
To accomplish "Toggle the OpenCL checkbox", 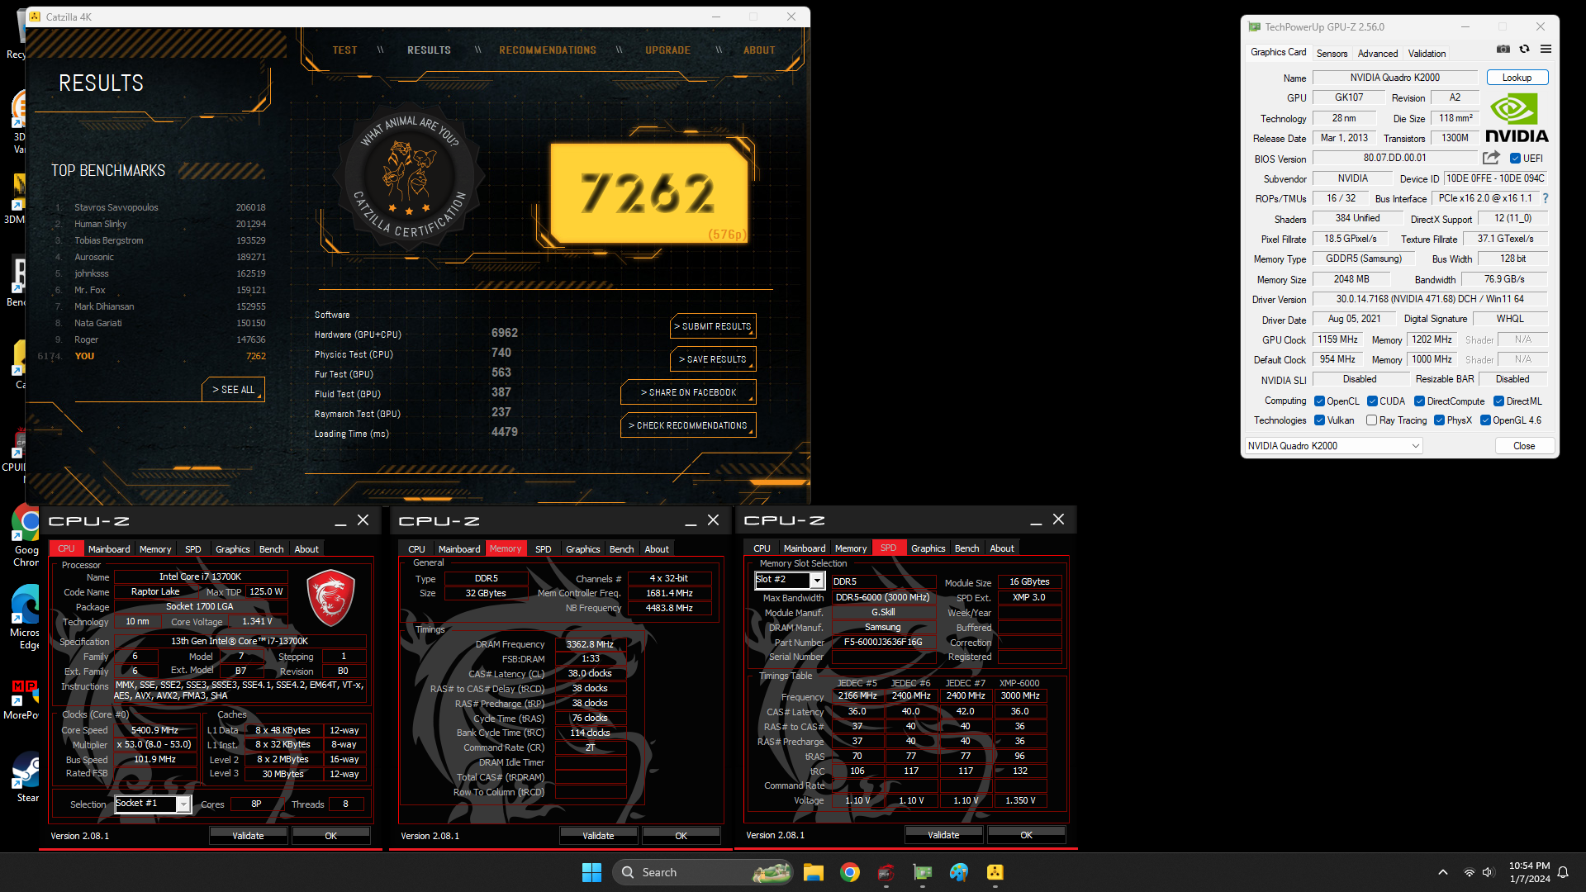I will tap(1319, 401).
